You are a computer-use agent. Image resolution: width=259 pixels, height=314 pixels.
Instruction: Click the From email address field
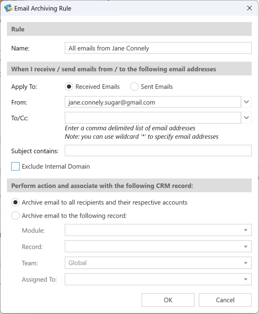[153, 102]
